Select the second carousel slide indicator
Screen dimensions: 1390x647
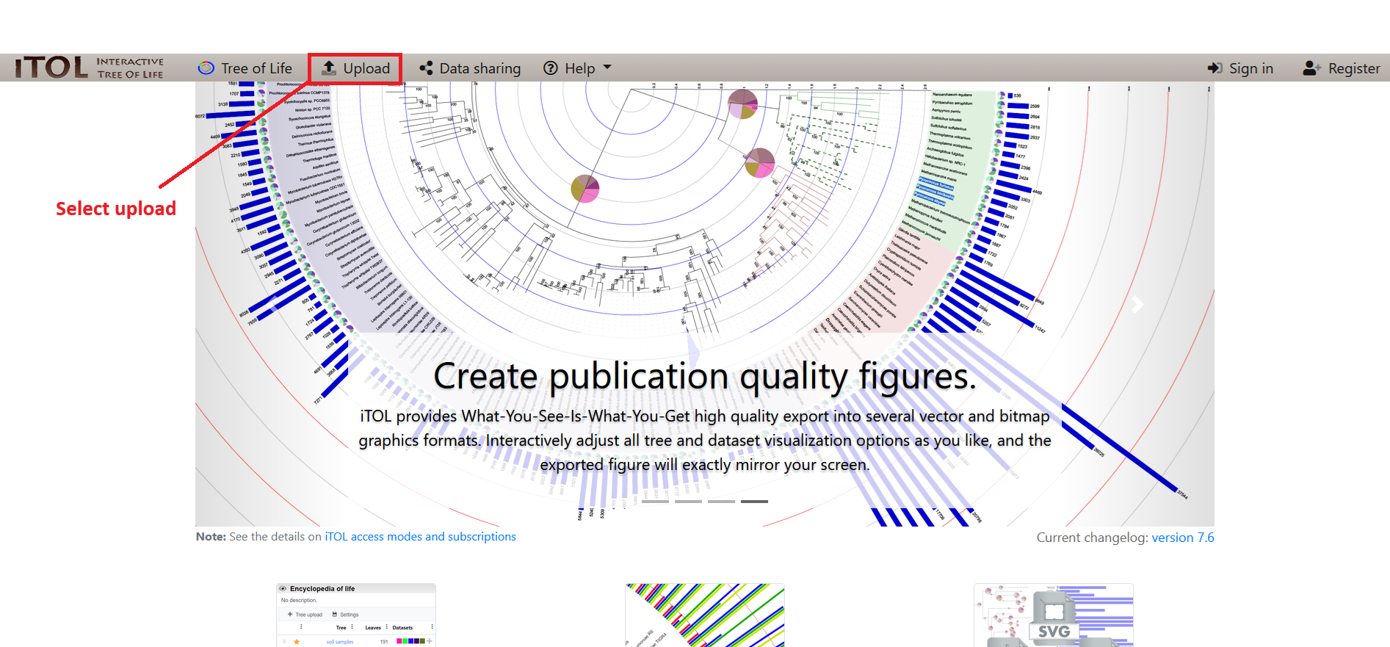pyautogui.click(x=688, y=502)
